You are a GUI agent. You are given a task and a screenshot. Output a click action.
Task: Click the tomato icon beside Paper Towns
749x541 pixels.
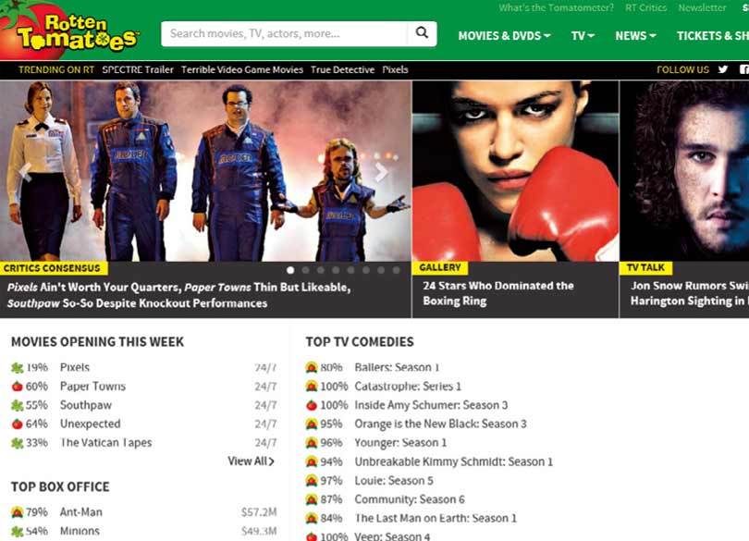click(18, 387)
